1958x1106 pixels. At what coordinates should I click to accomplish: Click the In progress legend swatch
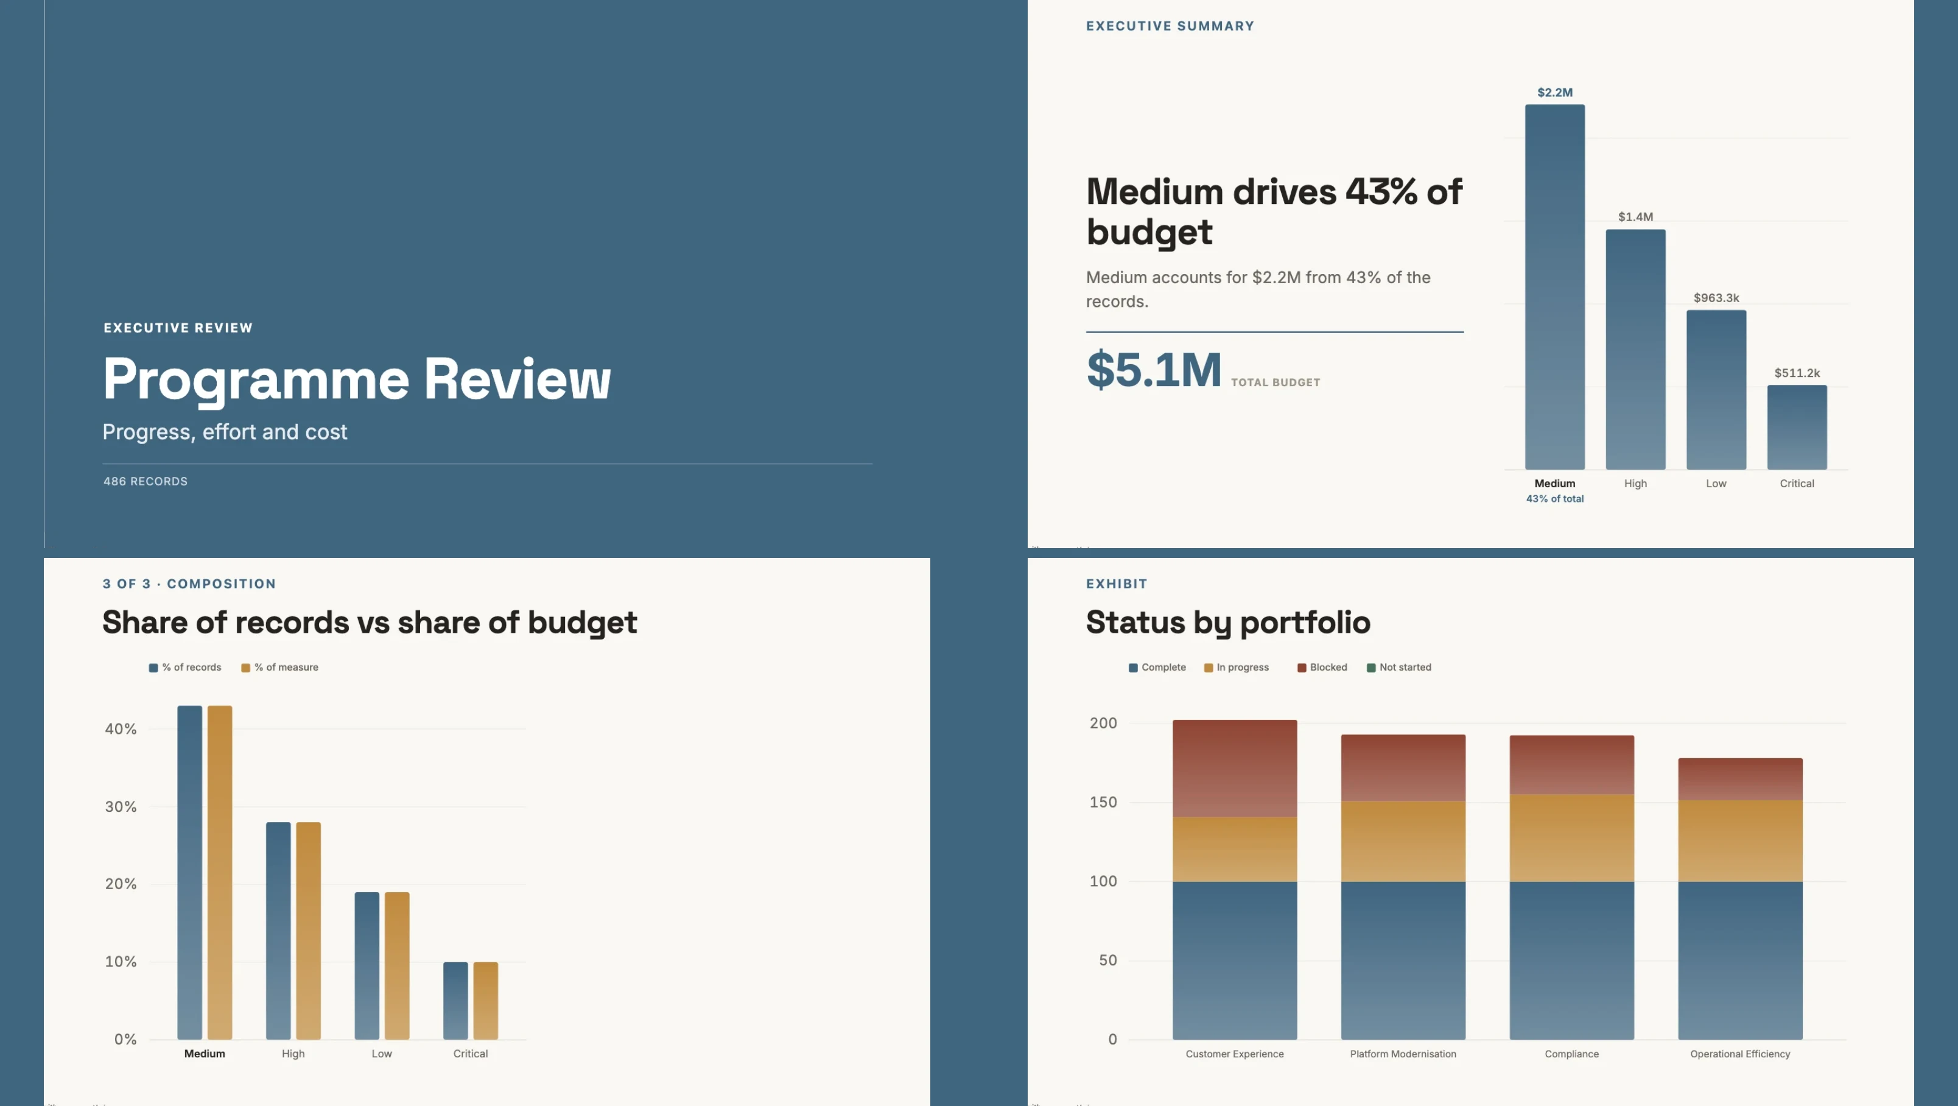pyautogui.click(x=1209, y=667)
